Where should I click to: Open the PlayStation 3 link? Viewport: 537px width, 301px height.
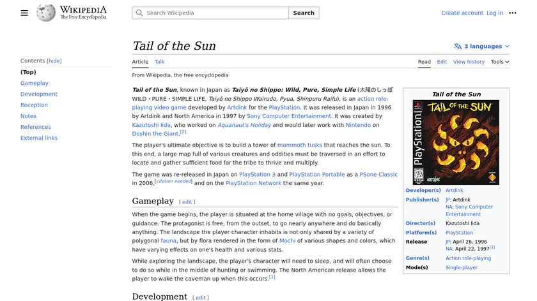(x=257, y=174)
